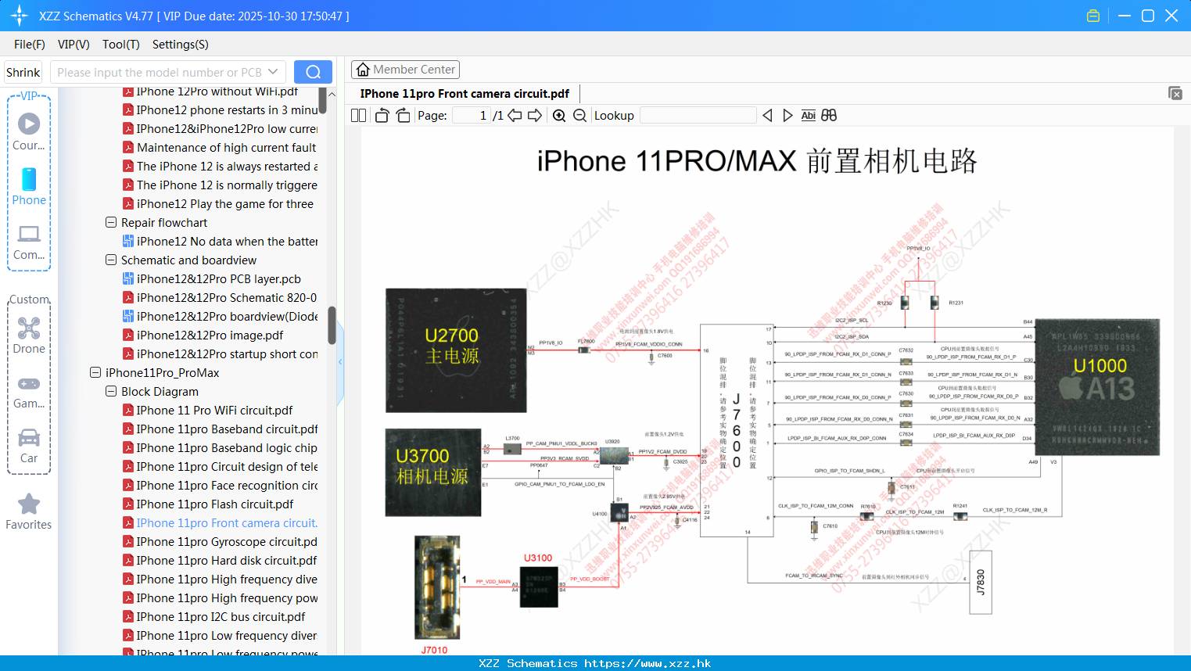Collapse the side panel with the divider arrow
The image size is (1191, 671).
click(340, 362)
